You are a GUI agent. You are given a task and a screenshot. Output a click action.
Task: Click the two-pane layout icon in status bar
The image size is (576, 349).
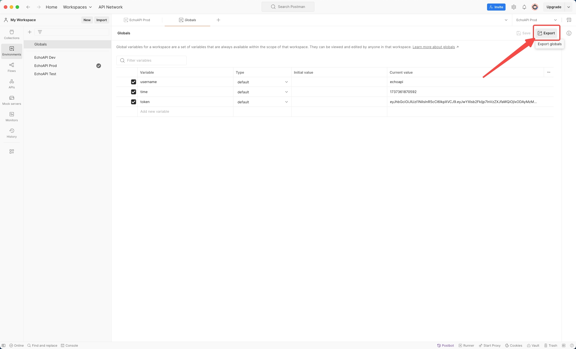tap(564, 345)
